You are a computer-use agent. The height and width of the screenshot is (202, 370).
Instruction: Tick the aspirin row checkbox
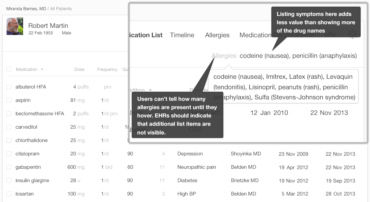[x=9, y=100]
